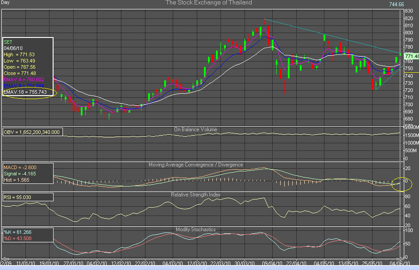Click the 'MACD = -2.600' value
This screenshot has width=419, height=270.
[x=20, y=167]
